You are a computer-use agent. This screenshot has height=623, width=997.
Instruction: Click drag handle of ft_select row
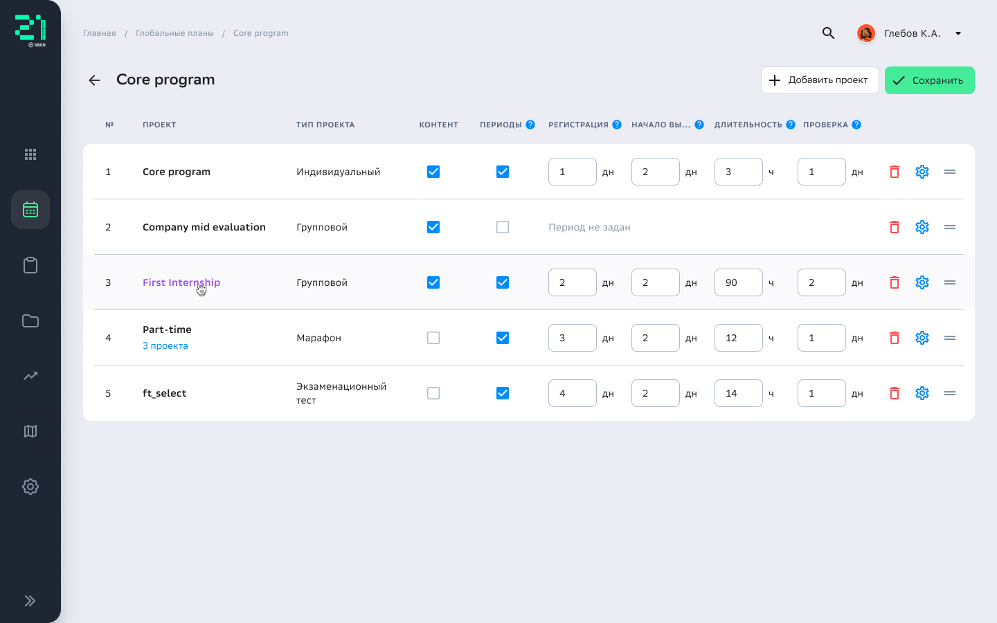[950, 393]
